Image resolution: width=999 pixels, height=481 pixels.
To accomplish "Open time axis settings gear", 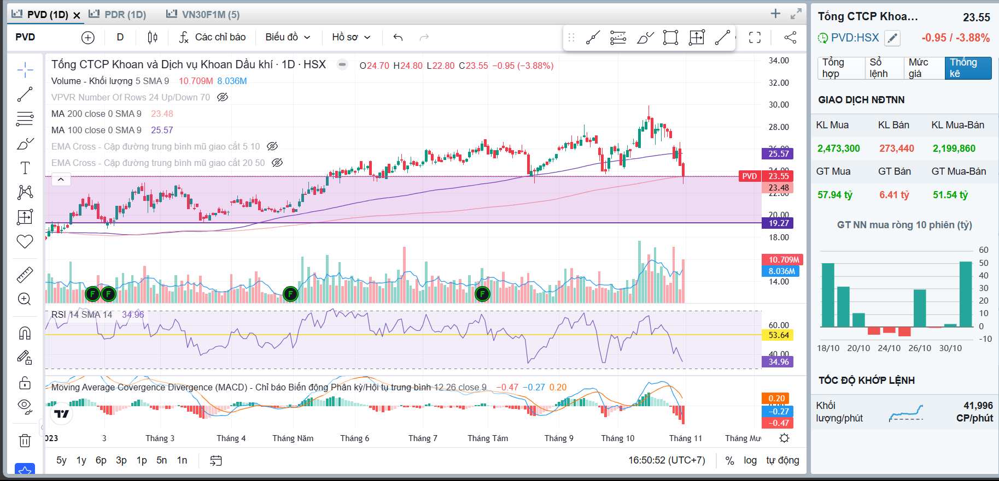I will tap(784, 438).
